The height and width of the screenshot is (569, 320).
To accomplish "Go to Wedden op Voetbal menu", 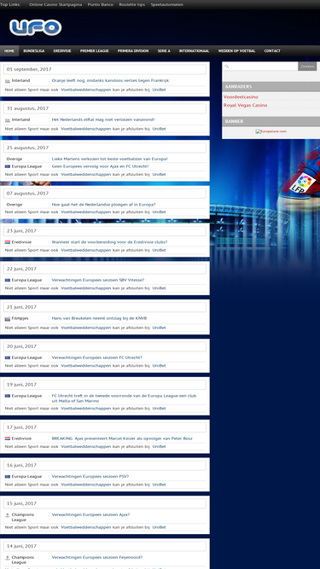I will 236,51.
